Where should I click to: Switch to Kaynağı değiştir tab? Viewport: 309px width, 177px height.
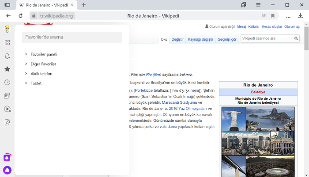click(x=200, y=39)
